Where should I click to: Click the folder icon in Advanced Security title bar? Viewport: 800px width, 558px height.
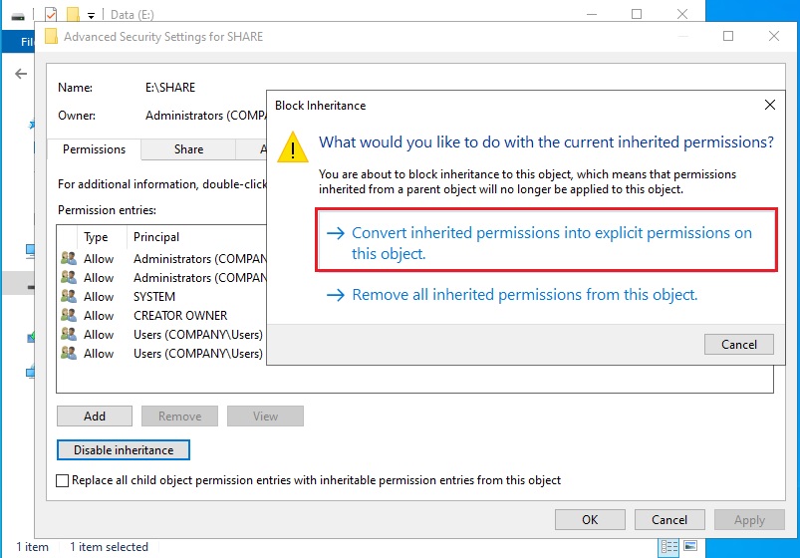point(51,37)
